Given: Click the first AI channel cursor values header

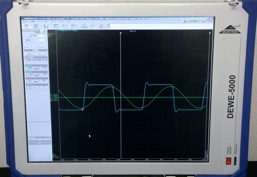Looking at the screenshot, I should click(36, 65).
